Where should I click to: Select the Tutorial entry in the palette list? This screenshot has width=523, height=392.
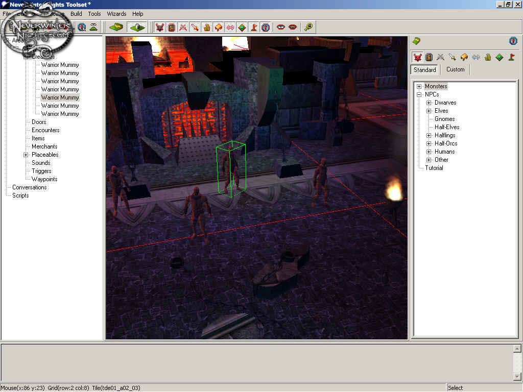point(434,168)
